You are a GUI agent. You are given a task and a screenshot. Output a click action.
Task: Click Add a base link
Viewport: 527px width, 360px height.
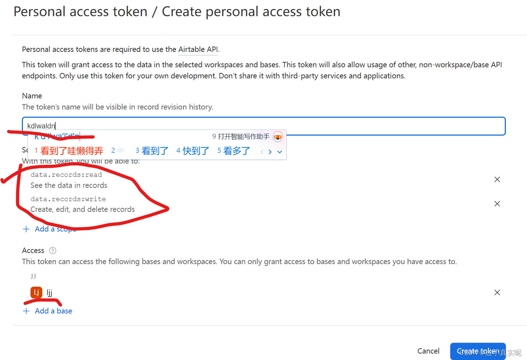48,311
